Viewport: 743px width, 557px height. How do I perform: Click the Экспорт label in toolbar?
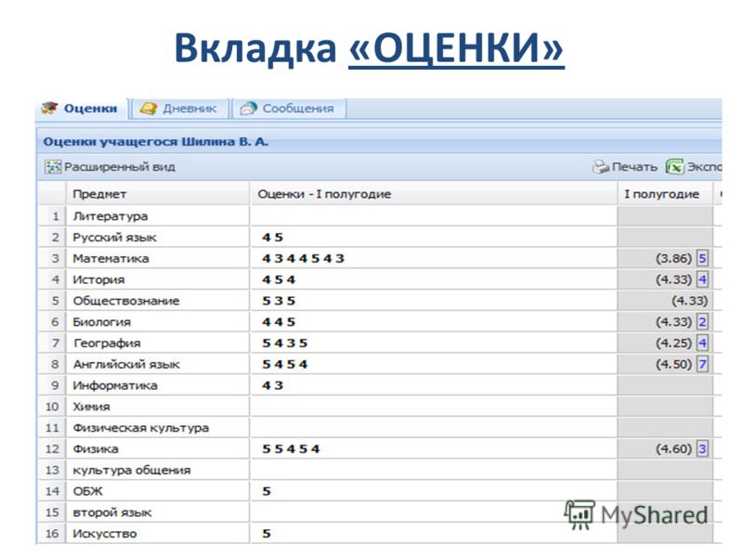coord(704,167)
